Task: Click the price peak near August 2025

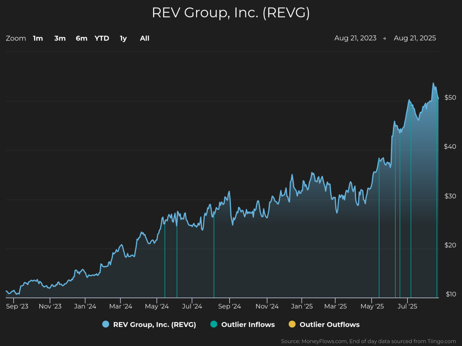Action: 433,83
